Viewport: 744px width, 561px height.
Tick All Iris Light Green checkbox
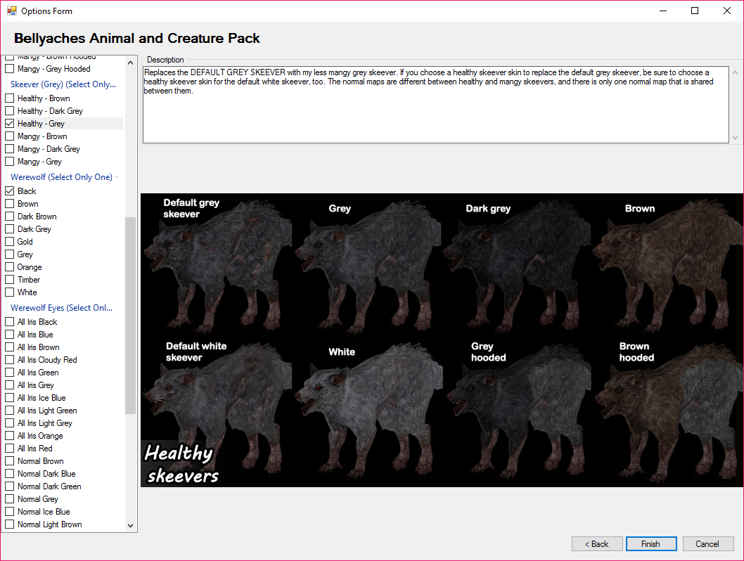click(9, 411)
